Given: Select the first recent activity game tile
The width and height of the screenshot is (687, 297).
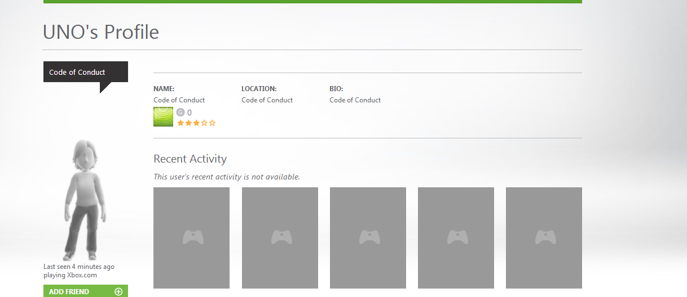Looking at the screenshot, I should (191, 238).
